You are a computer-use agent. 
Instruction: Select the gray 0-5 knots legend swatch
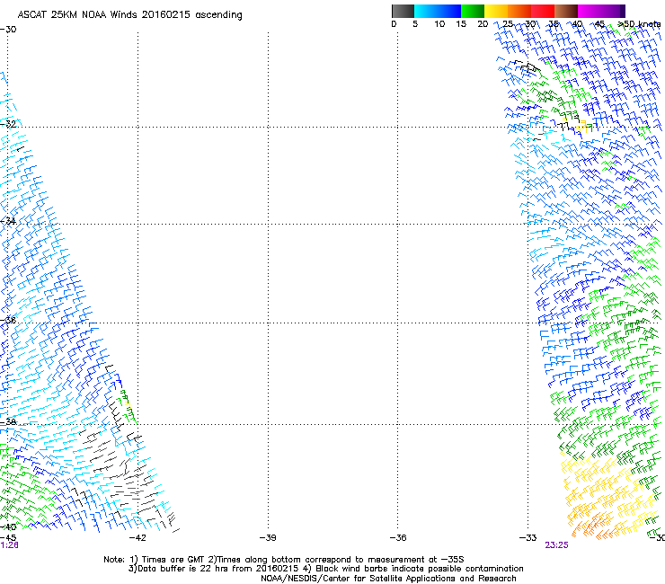pyautogui.click(x=403, y=11)
